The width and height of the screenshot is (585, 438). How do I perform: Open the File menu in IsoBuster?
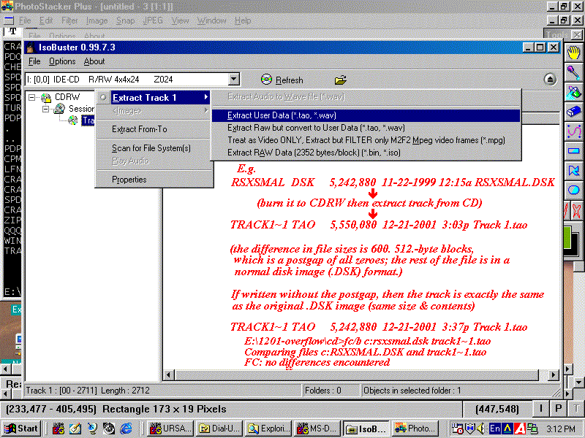click(x=34, y=61)
